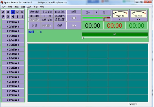Screen dimensions: 154x107
Task: Select sound bank D
Action: tap(17, 12)
